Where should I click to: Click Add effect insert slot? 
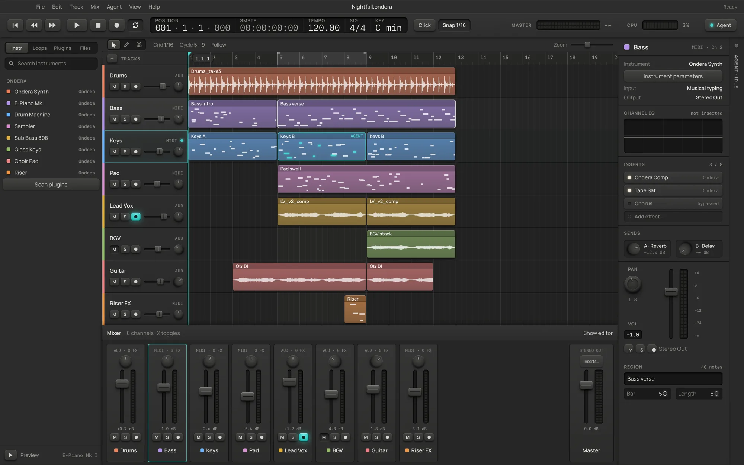[x=673, y=217]
